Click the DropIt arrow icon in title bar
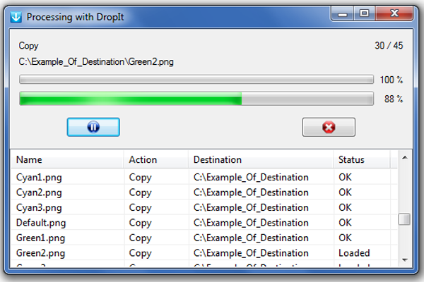Image resolution: width=424 pixels, height=282 pixels. (16, 17)
